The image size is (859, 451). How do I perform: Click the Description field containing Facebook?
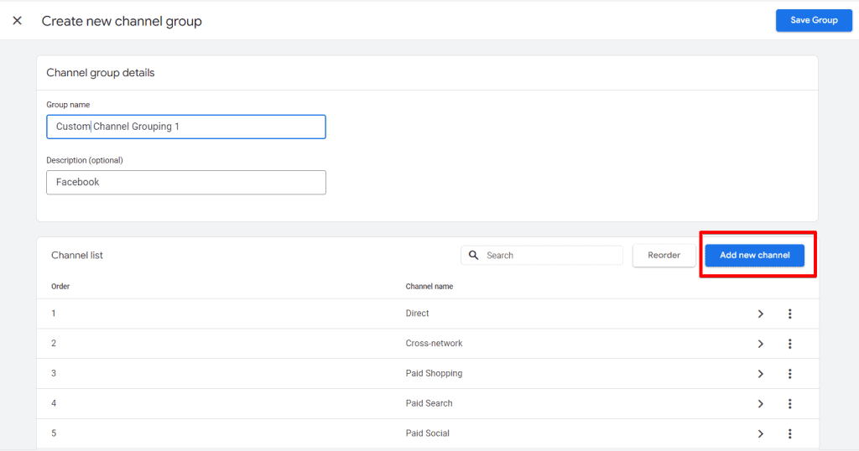click(185, 182)
